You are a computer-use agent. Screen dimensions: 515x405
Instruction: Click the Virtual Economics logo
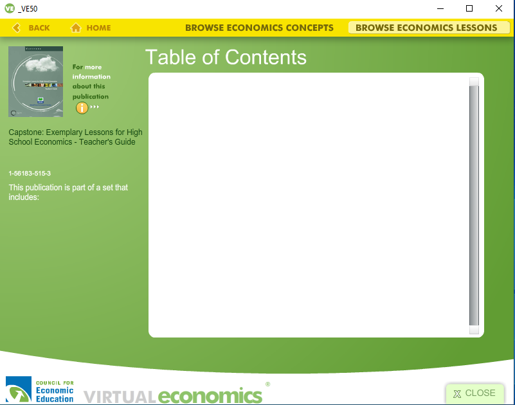(x=174, y=395)
